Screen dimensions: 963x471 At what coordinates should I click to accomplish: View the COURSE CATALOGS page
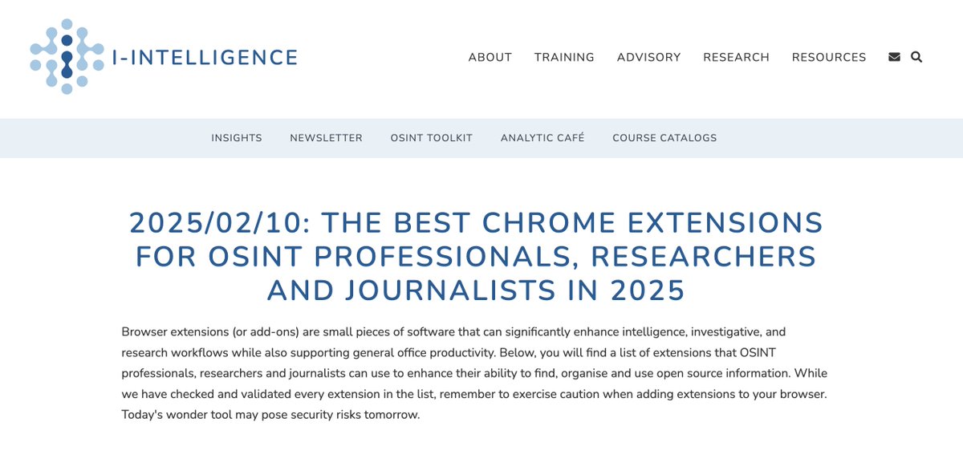pyautogui.click(x=664, y=138)
